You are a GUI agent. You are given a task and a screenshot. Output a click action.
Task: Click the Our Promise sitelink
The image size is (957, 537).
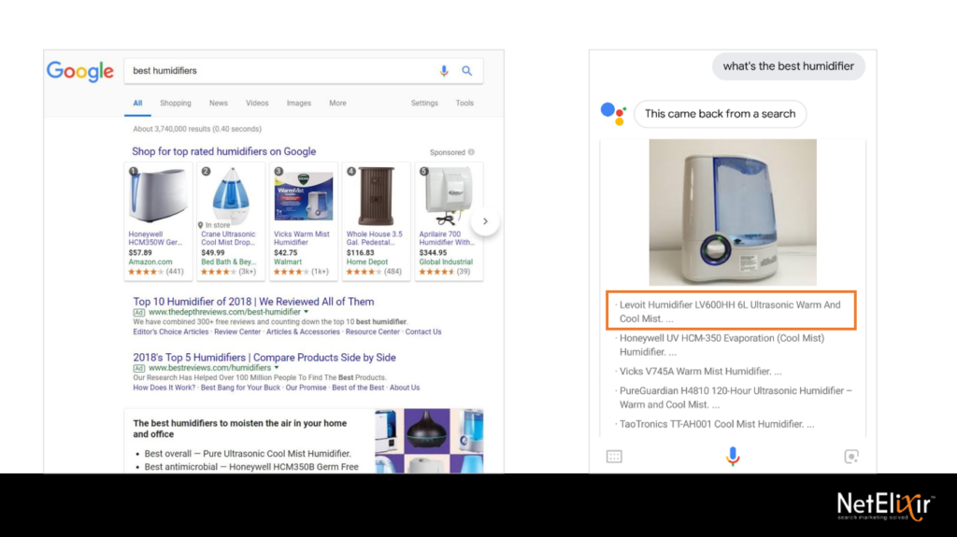point(306,388)
